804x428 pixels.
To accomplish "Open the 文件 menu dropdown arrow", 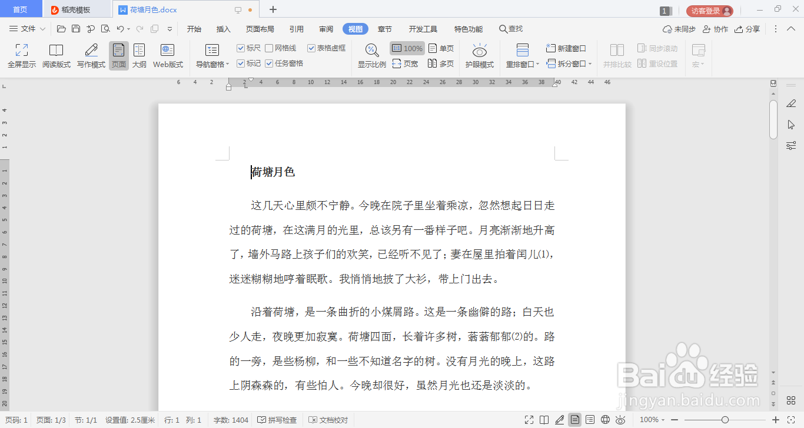I will pos(42,29).
